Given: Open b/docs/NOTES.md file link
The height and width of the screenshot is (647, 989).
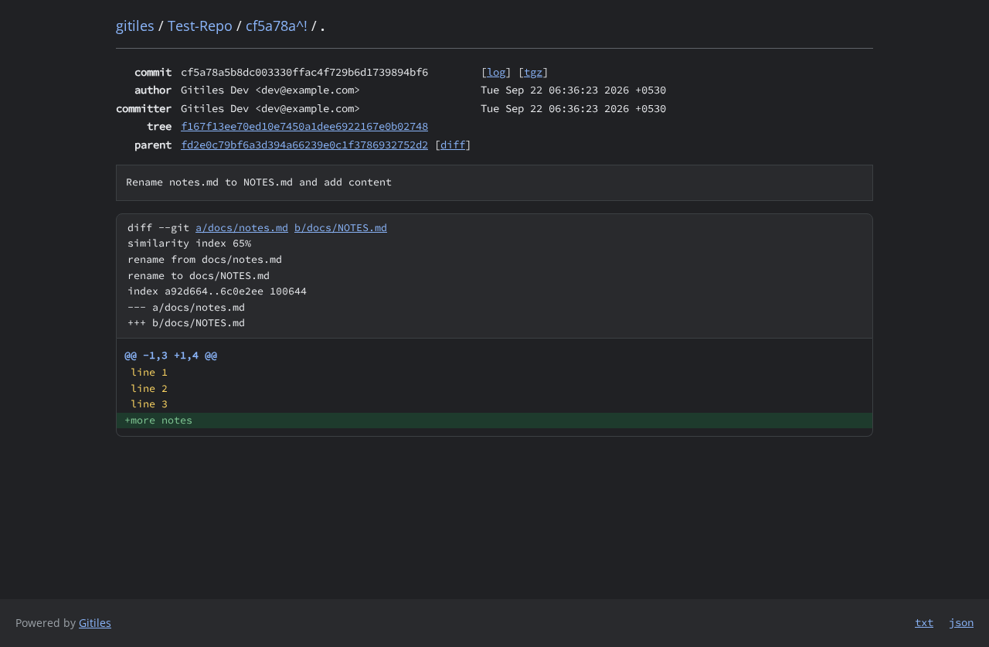Looking at the screenshot, I should (x=341, y=227).
